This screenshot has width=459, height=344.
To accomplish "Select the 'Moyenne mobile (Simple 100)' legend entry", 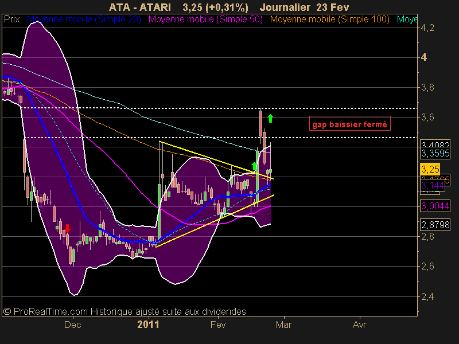I will [329, 19].
